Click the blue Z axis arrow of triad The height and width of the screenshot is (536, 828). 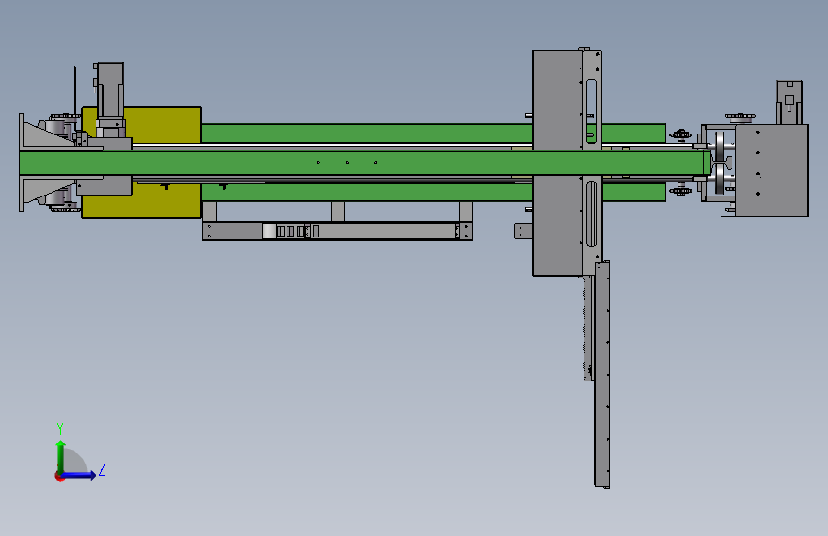pyautogui.click(x=79, y=475)
